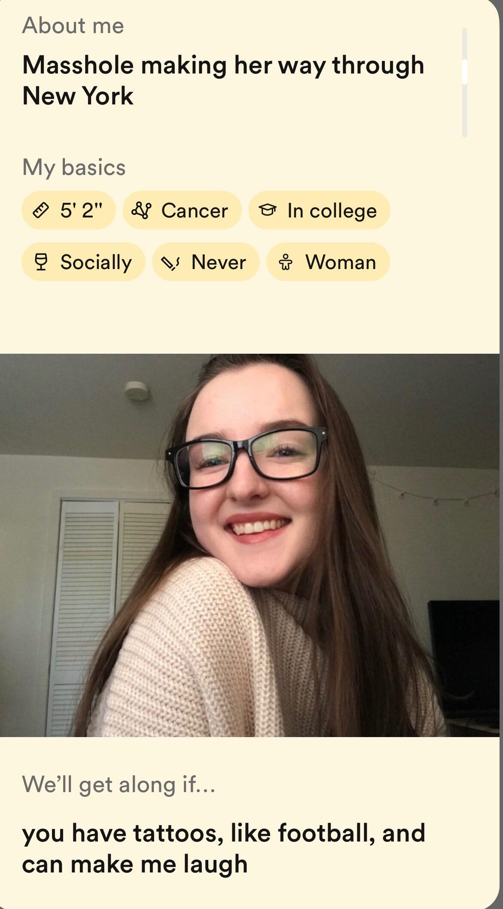503x909 pixels.
Task: Click the Masshole bio text
Action: (223, 80)
